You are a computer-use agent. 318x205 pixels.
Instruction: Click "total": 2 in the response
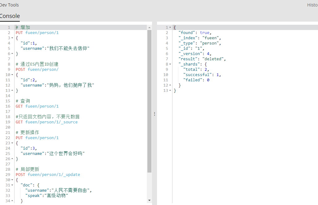(x=196, y=70)
